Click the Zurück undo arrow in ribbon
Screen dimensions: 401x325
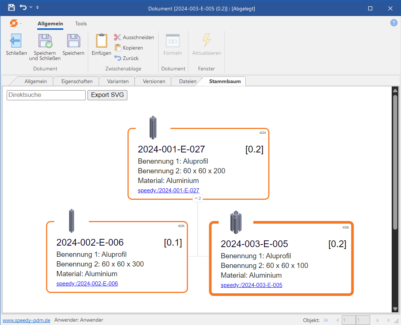pyautogui.click(x=118, y=58)
